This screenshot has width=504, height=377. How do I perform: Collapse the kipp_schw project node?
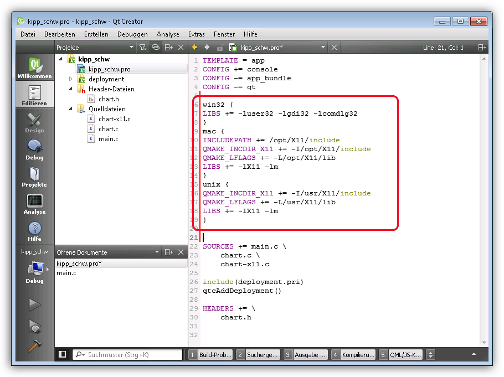(x=60, y=59)
